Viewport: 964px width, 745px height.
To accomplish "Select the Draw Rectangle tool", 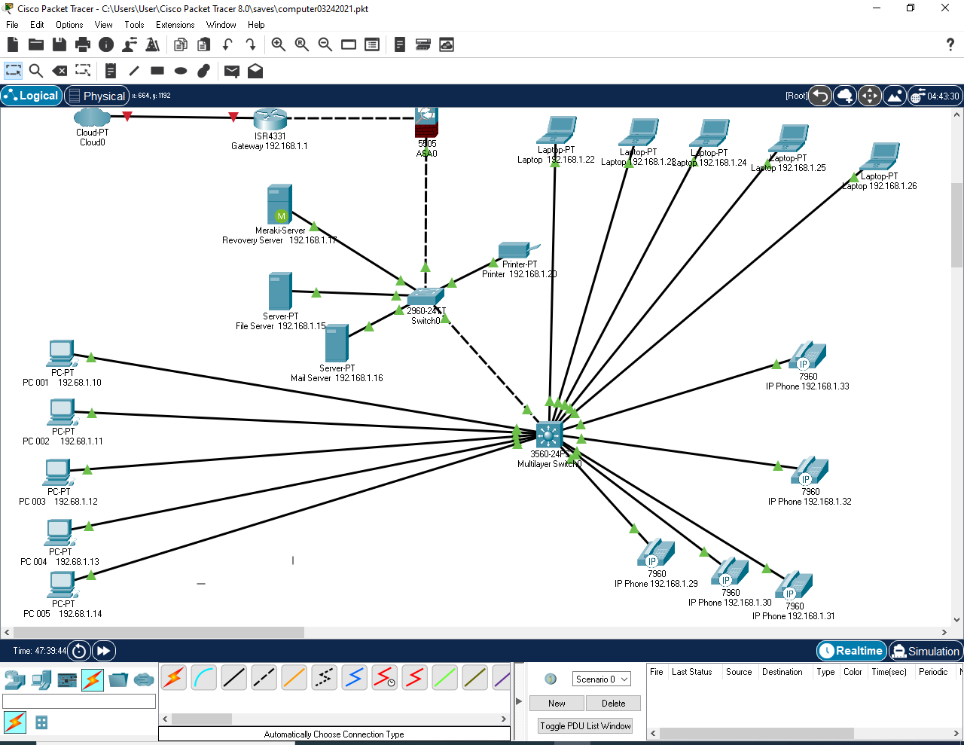I will (157, 71).
